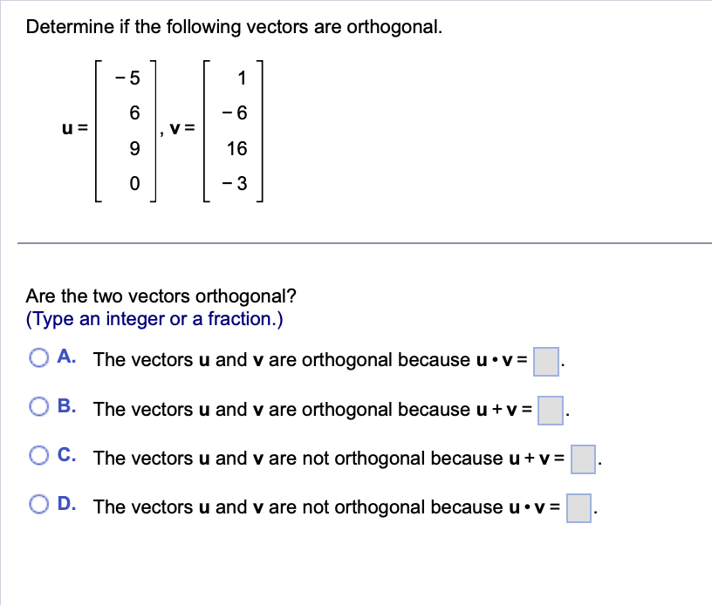Image resolution: width=712 pixels, height=605 pixels.
Task: Click the value 16 in vector v
Action: click(238, 148)
